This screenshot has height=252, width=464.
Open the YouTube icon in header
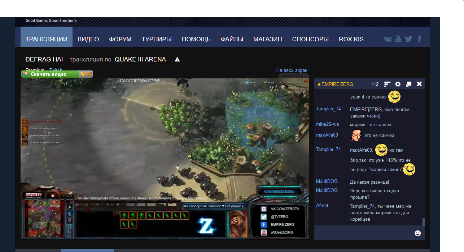click(x=398, y=39)
